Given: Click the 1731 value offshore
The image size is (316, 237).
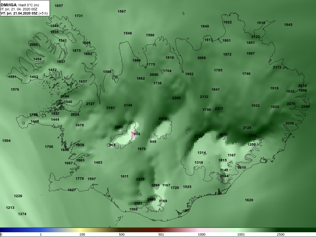Looking at the screenshot, I should 79,16.
